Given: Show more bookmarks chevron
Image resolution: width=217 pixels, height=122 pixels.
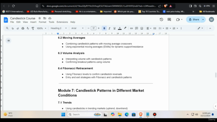Looking at the screenshot, I should click(x=193, y=12).
